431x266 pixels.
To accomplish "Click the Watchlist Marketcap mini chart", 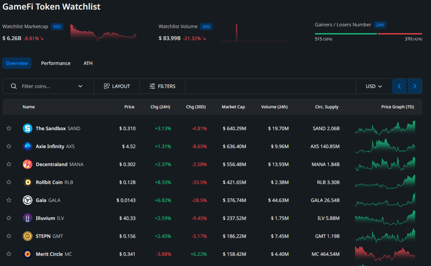I will (103, 33).
